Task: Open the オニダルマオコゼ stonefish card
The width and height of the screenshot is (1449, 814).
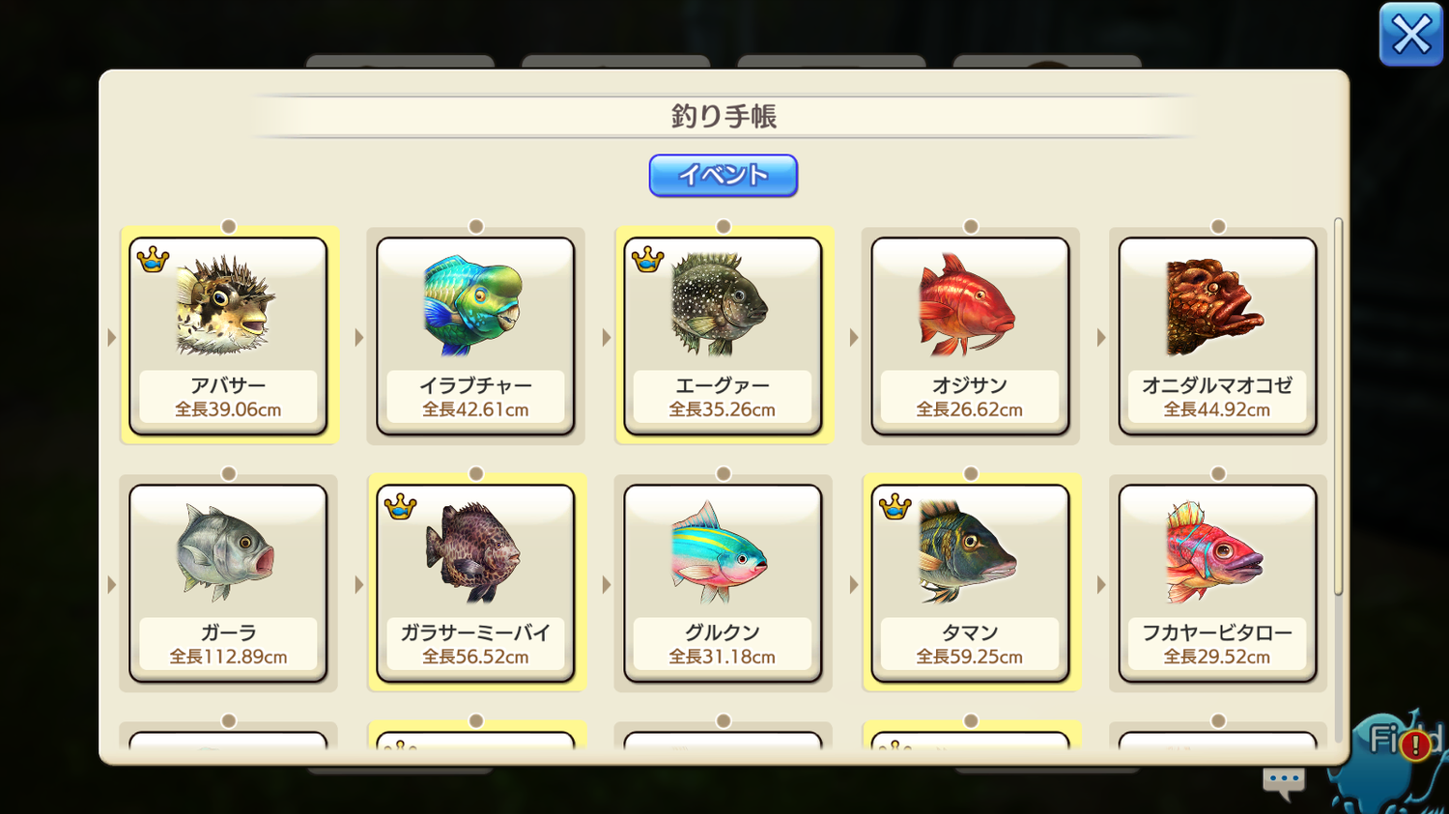Action: [x=1217, y=336]
